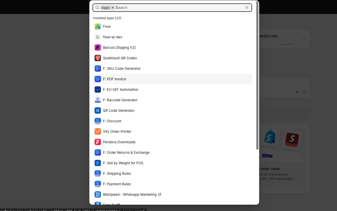Open the search filter options
The height and width of the screenshot is (211, 337).
click(247, 8)
